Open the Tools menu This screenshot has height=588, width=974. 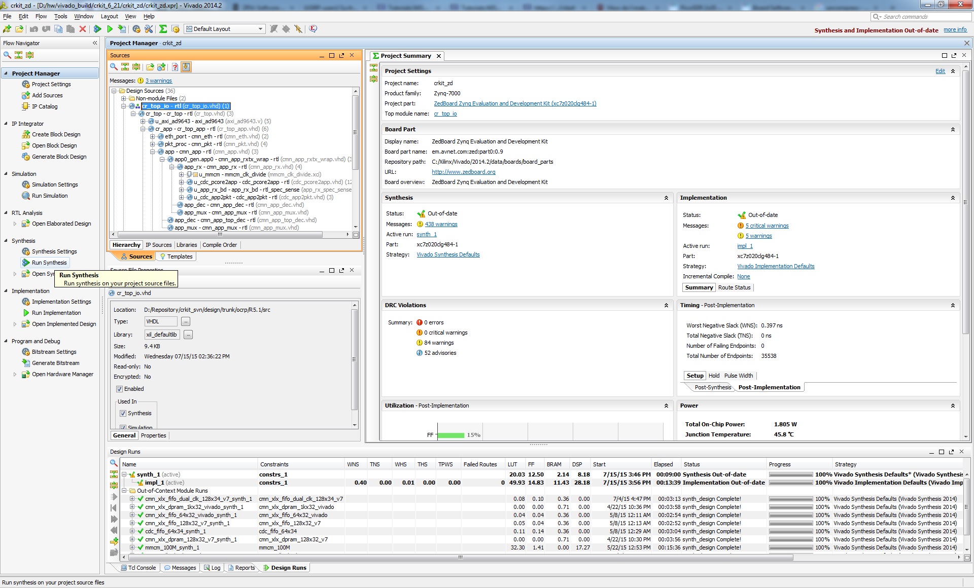(x=61, y=16)
